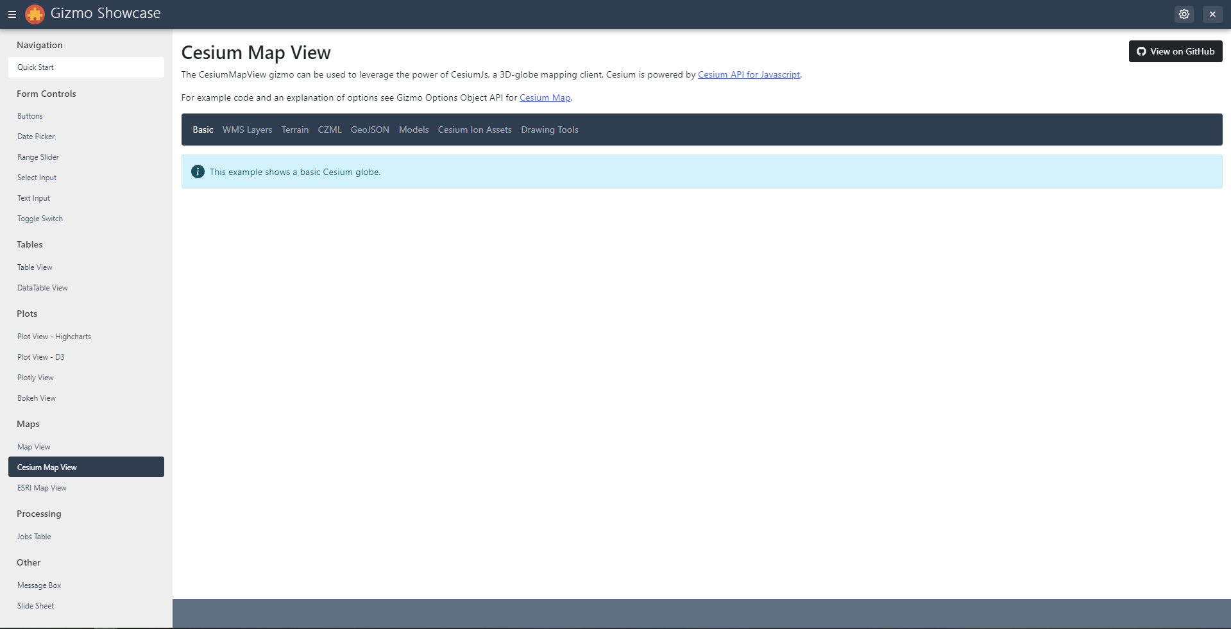
Task: Click the GitHub octocat icon
Action: pyautogui.click(x=1141, y=51)
